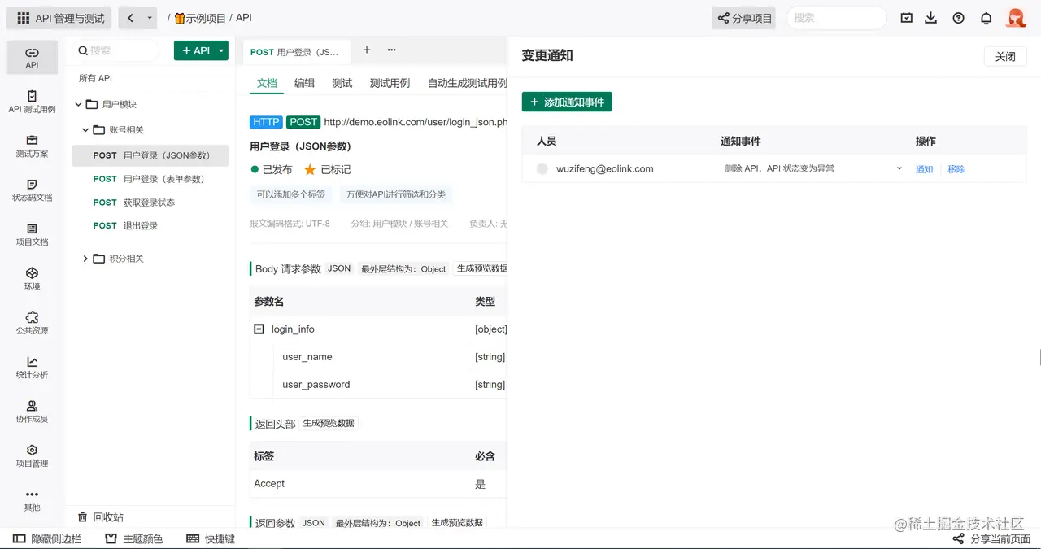1041x549 pixels.
Task: Open 统计分析 from the sidebar
Action: (x=32, y=368)
